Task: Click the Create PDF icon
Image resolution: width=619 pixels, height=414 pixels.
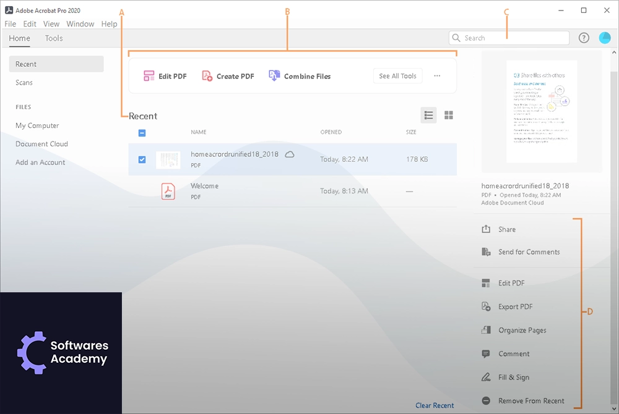Action: [207, 76]
